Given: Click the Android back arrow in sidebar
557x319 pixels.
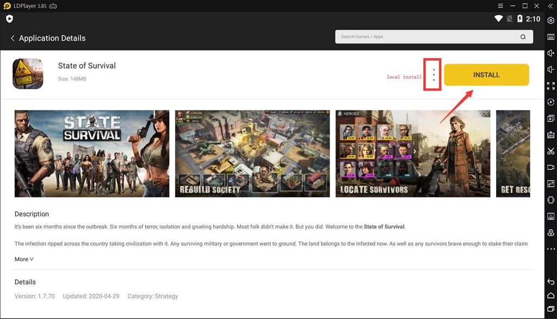Looking at the screenshot, I should 550,281.
